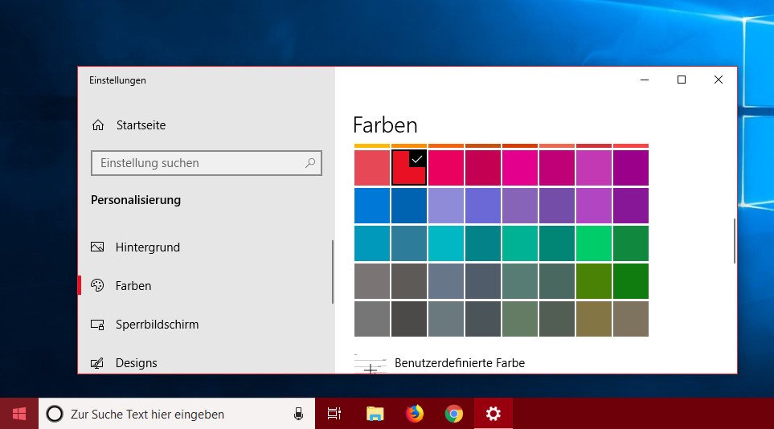Viewport: 774px width, 429px height.
Task: Pick the salmon swatch left of checked red
Action: 371,168
